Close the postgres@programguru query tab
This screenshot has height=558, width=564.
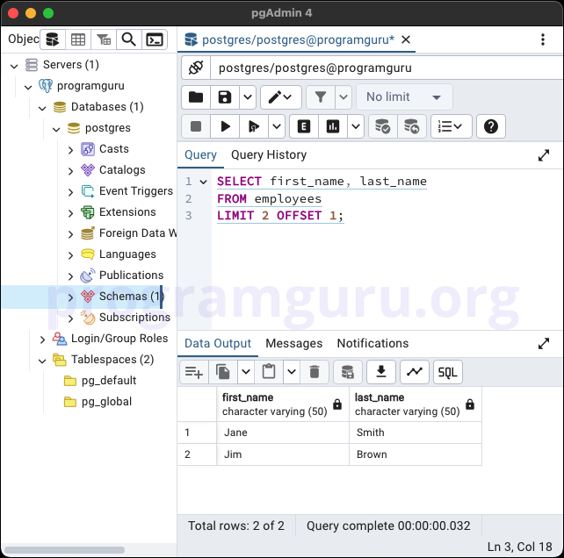point(406,39)
